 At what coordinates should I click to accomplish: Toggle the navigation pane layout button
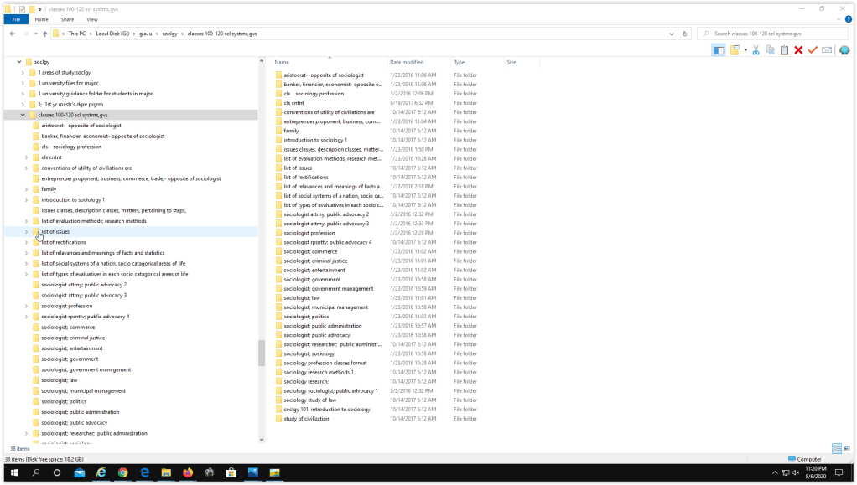[719, 50]
